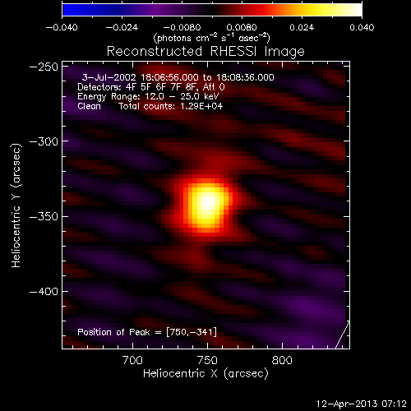The image size is (411, 411).
Task: Click the '12-Apr-2013 07:12' timestamp
Action: point(362,404)
